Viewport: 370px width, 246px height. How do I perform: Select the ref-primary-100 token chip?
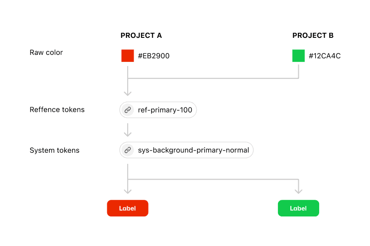(158, 110)
